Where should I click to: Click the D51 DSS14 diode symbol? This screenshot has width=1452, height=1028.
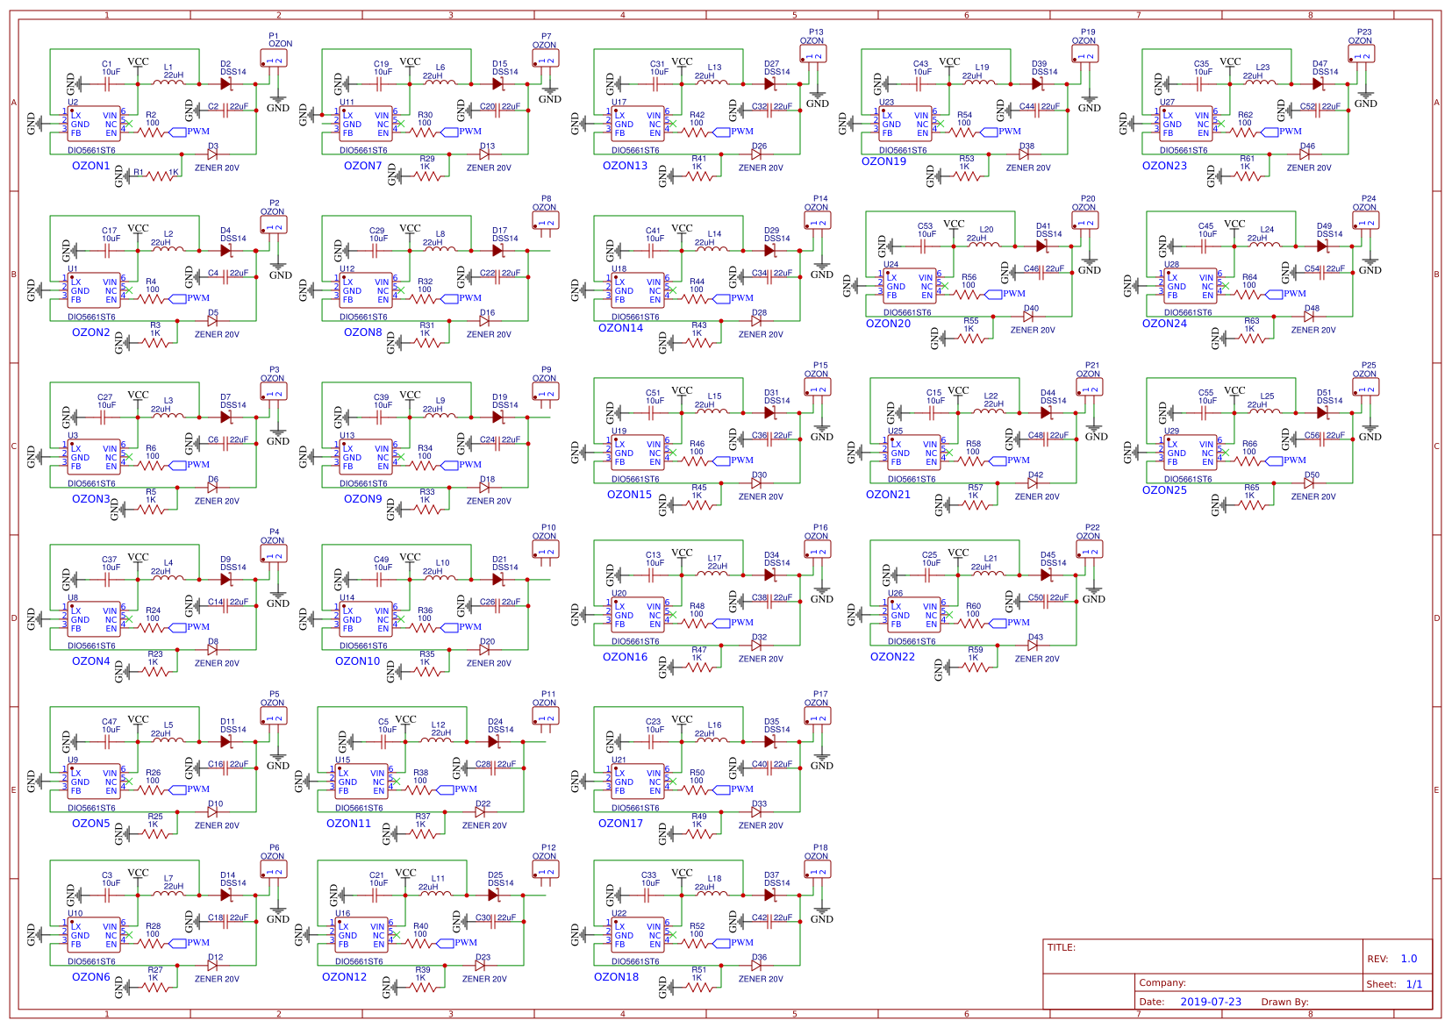(1323, 413)
